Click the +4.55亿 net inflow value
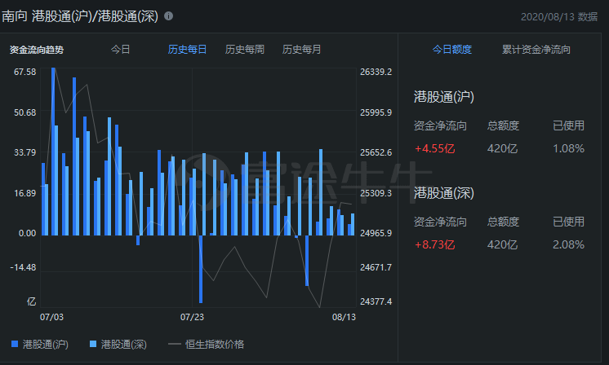Image resolution: width=609 pixels, height=365 pixels. tap(434, 149)
